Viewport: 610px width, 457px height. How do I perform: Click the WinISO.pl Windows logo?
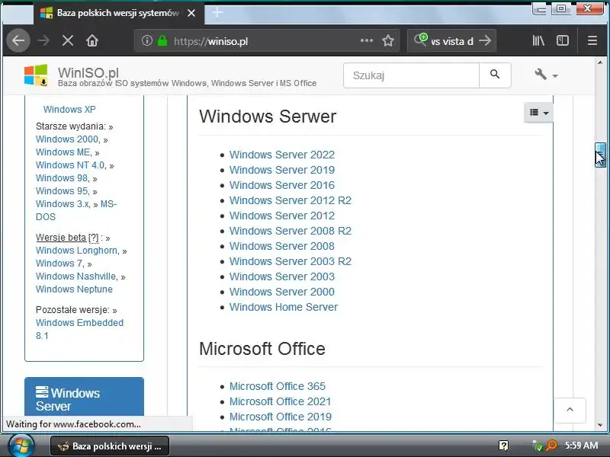[36, 75]
